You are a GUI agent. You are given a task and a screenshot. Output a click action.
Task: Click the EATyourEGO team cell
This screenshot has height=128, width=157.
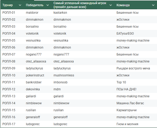pos(125,34)
